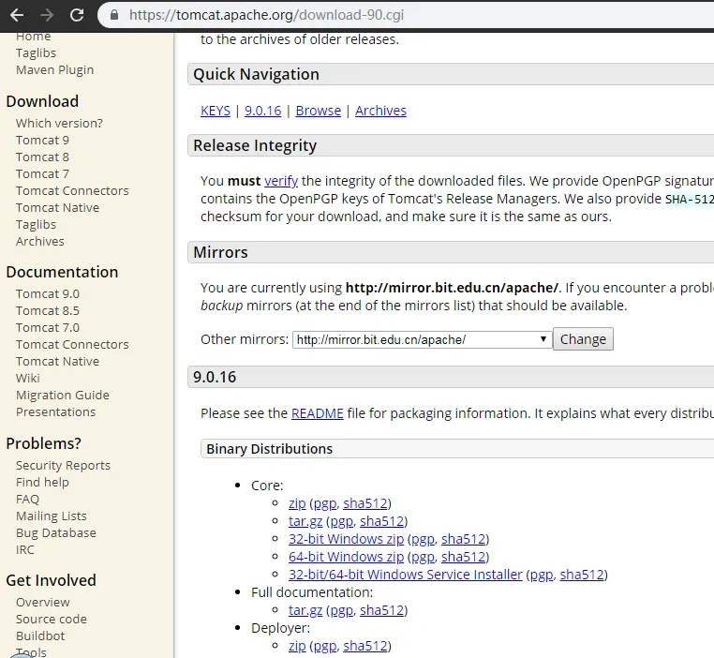Open Security Reports sidebar link
714x658 pixels.
point(63,466)
